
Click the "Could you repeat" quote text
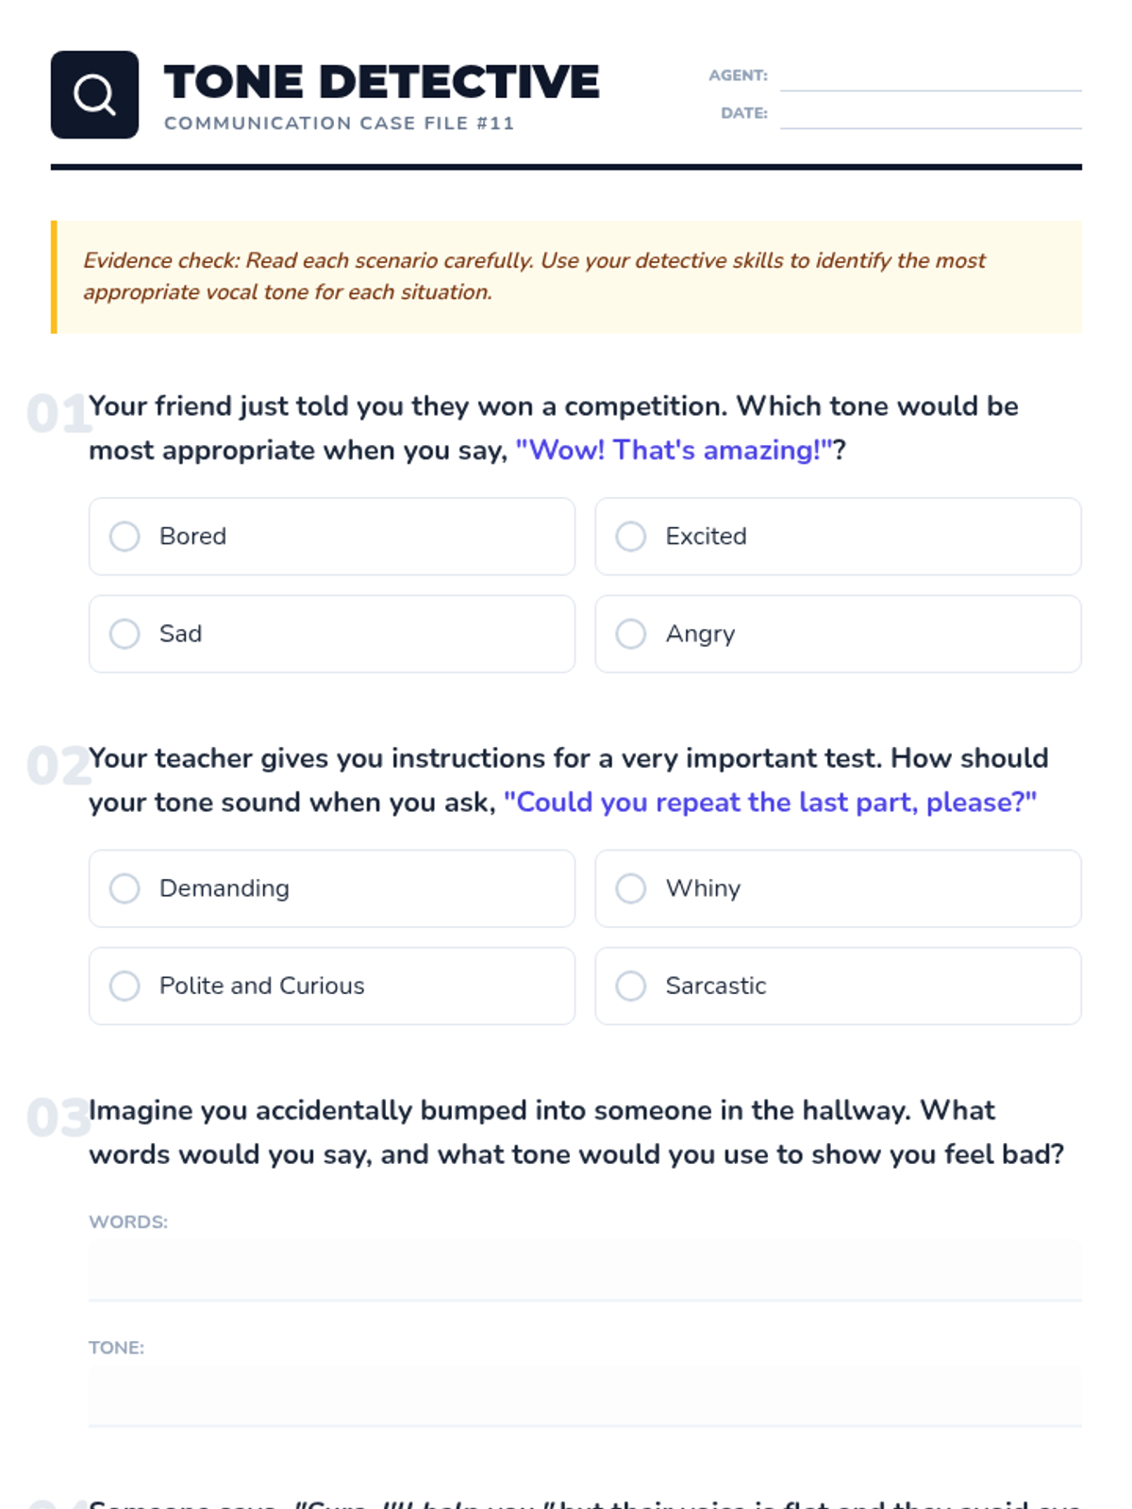tap(770, 803)
